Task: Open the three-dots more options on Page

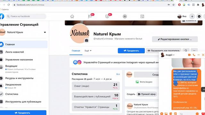Action: (194, 50)
